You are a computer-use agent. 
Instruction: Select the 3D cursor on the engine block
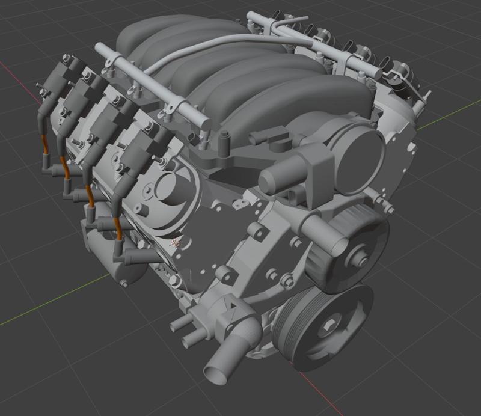tap(176, 243)
